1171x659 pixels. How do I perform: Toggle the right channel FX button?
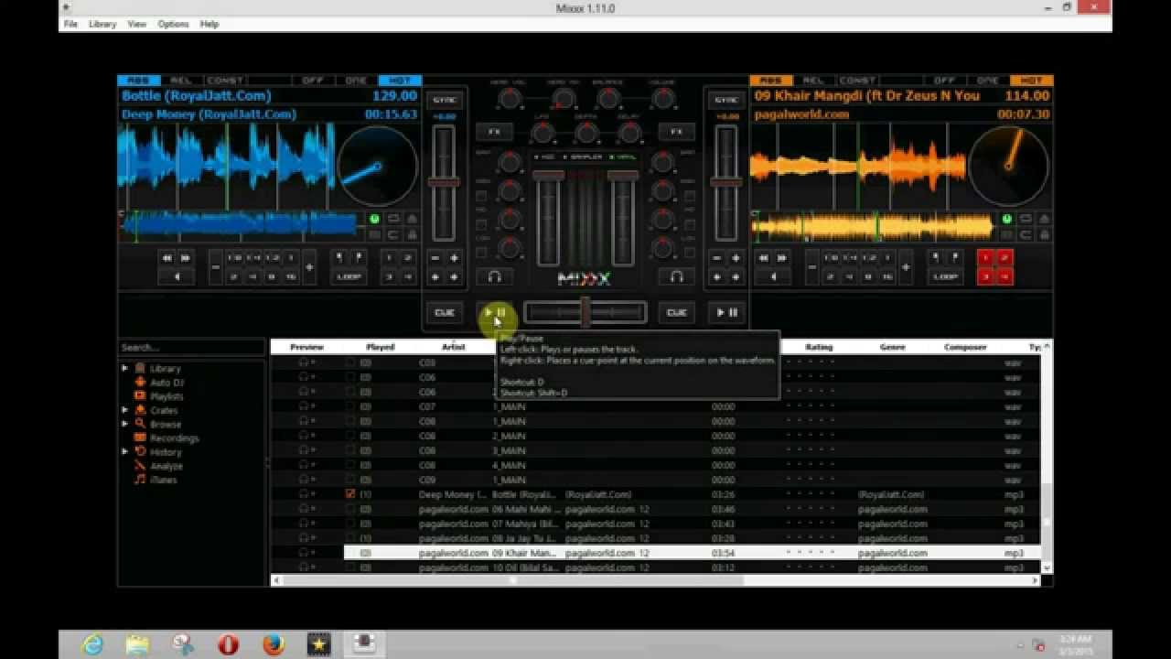pos(677,132)
